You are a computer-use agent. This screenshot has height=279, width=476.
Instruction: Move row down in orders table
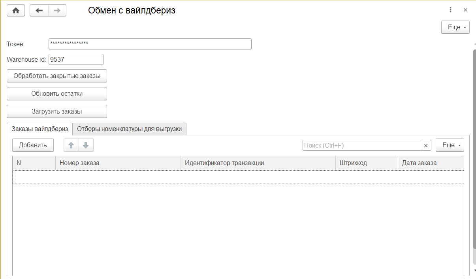tap(86, 145)
